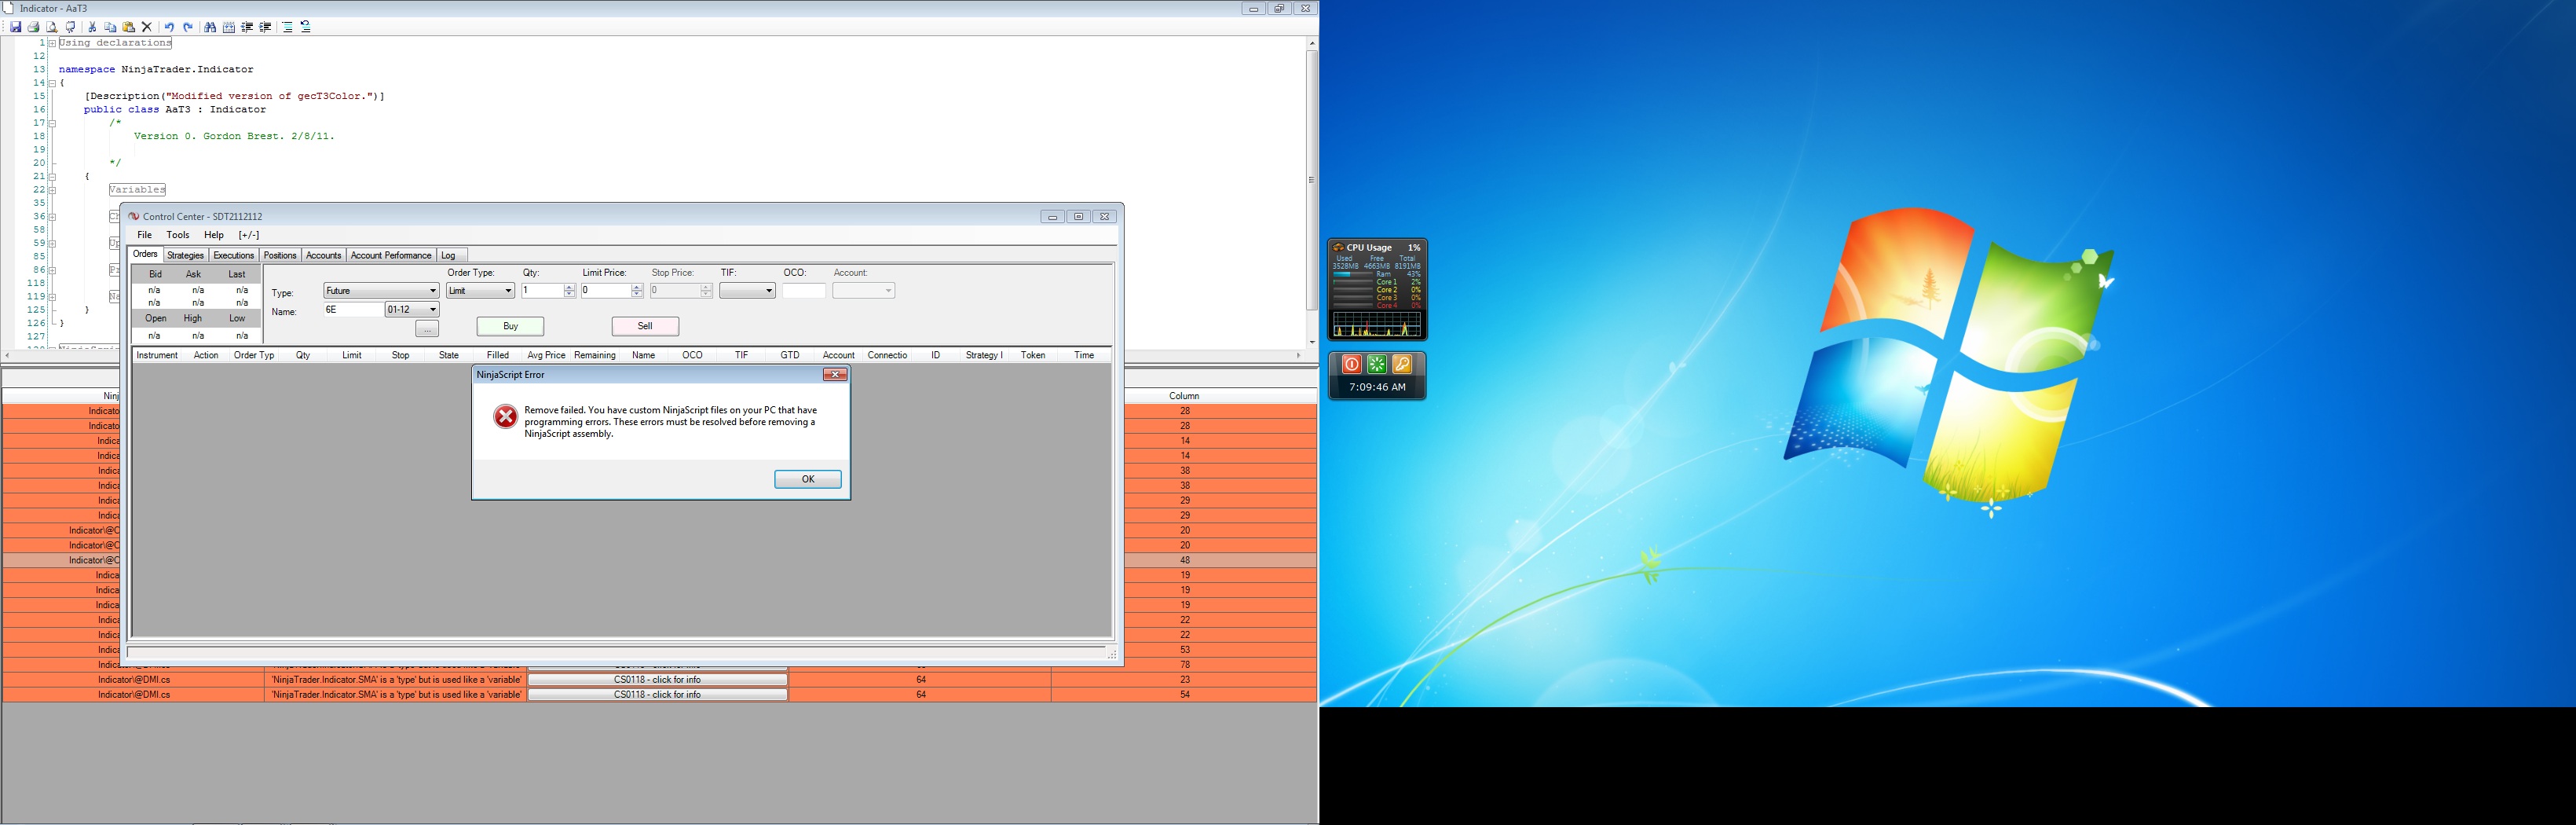Comment out the selected lines

[x=287, y=27]
